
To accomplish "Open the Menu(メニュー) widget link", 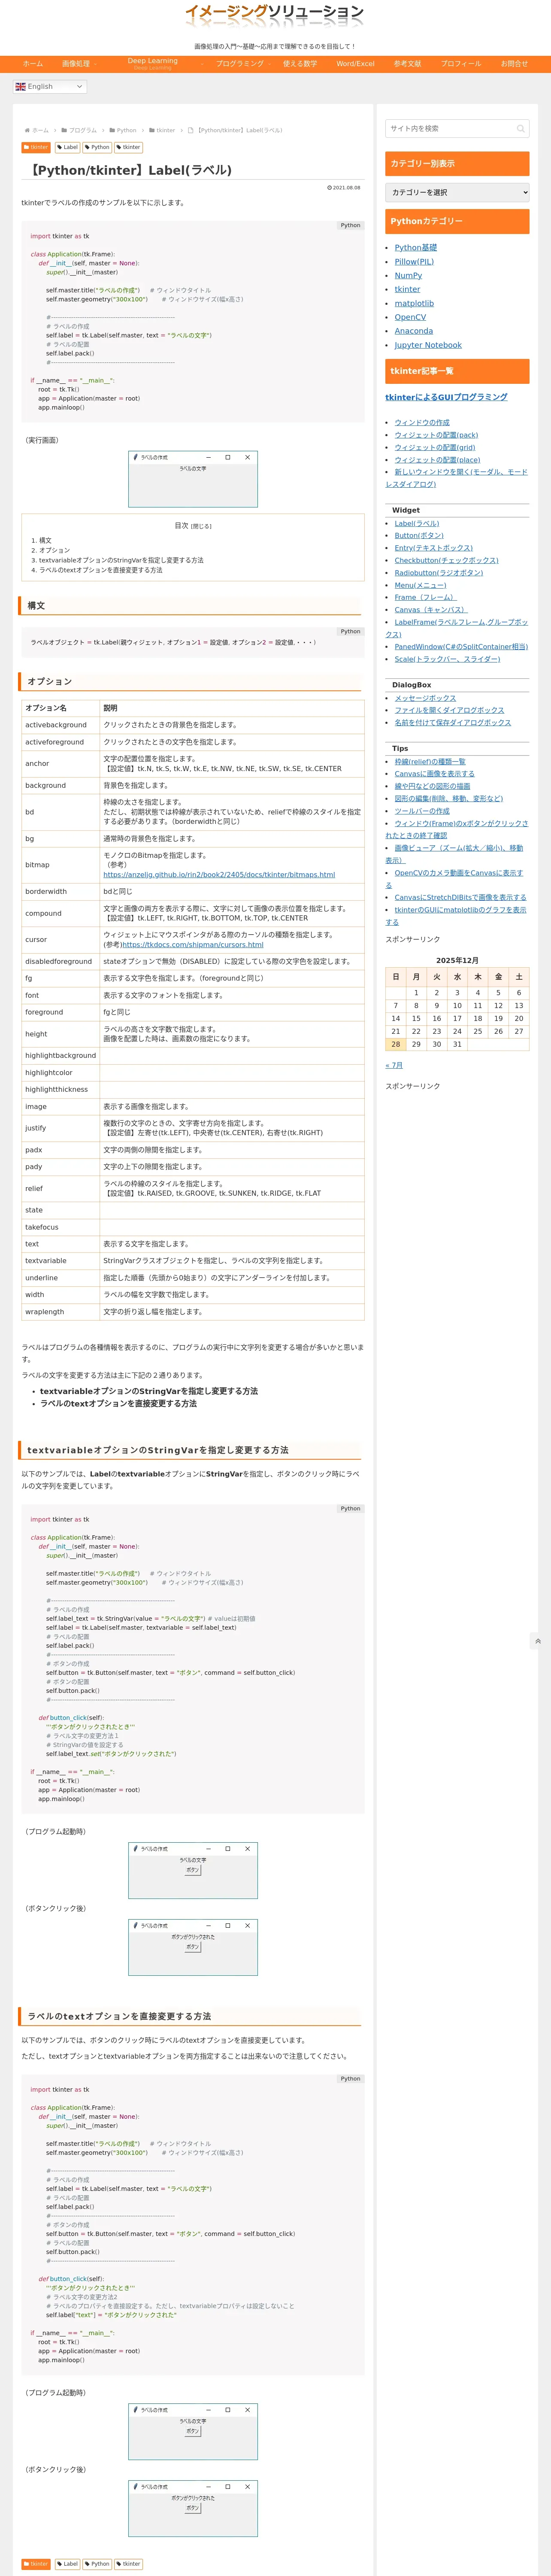I will click(x=420, y=585).
